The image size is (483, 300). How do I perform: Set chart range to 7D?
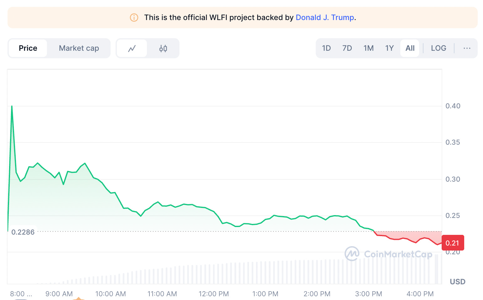pos(347,48)
